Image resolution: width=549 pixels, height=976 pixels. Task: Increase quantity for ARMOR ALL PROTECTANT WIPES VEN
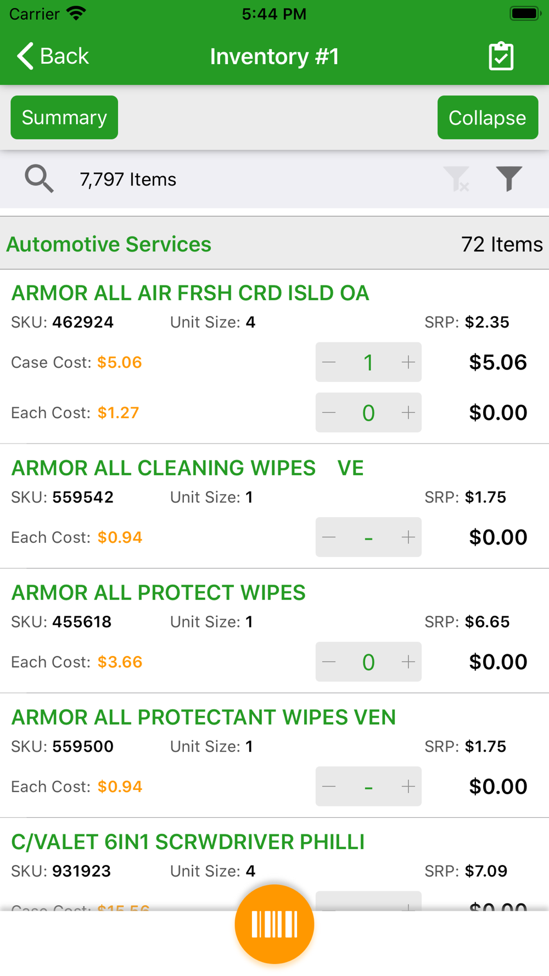point(408,787)
